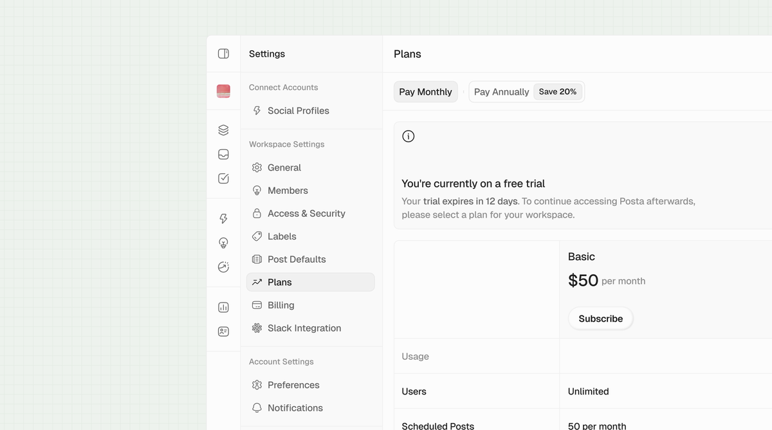Subscribe to the Basic plan
This screenshot has width=772, height=430.
(x=600, y=319)
